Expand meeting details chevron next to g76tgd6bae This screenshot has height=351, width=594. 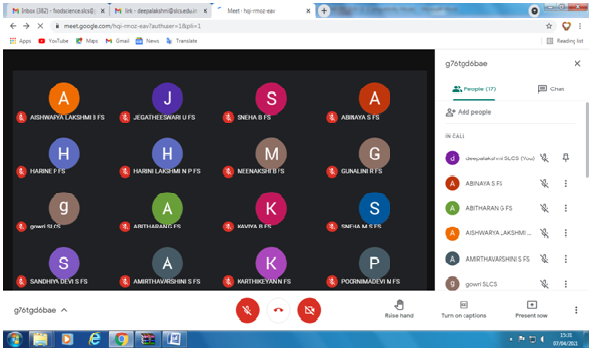[64, 310]
